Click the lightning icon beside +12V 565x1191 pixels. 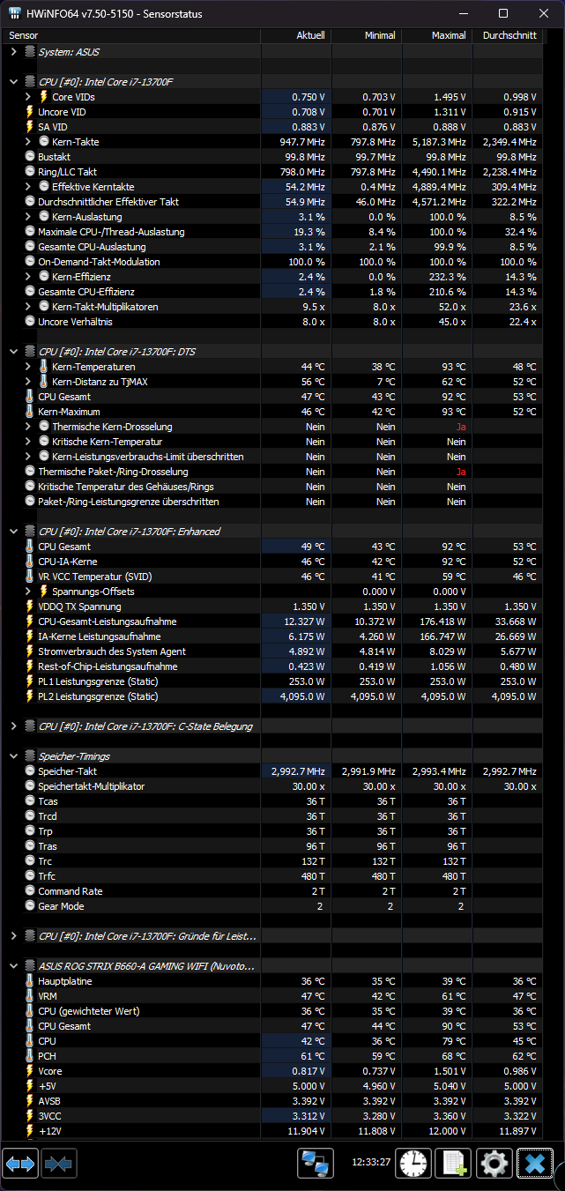coord(31,1131)
